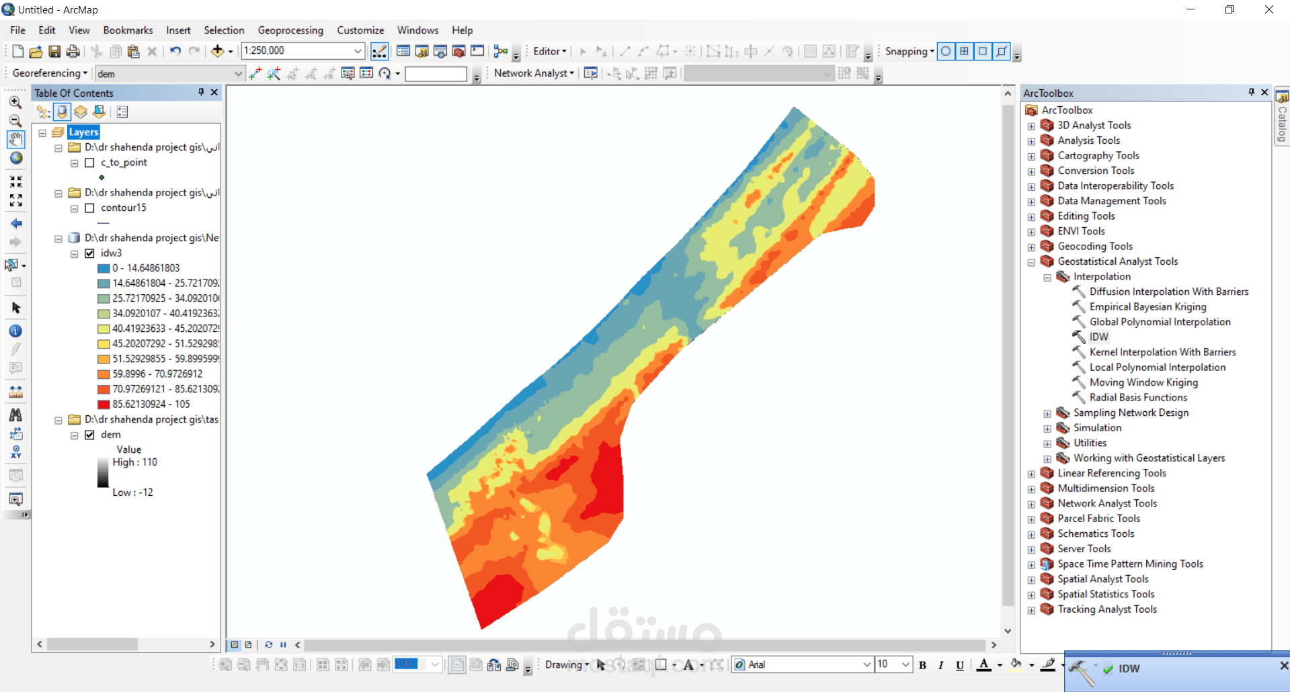Hide the idw3 layer
Screen dimensions: 1290x692
pos(89,253)
